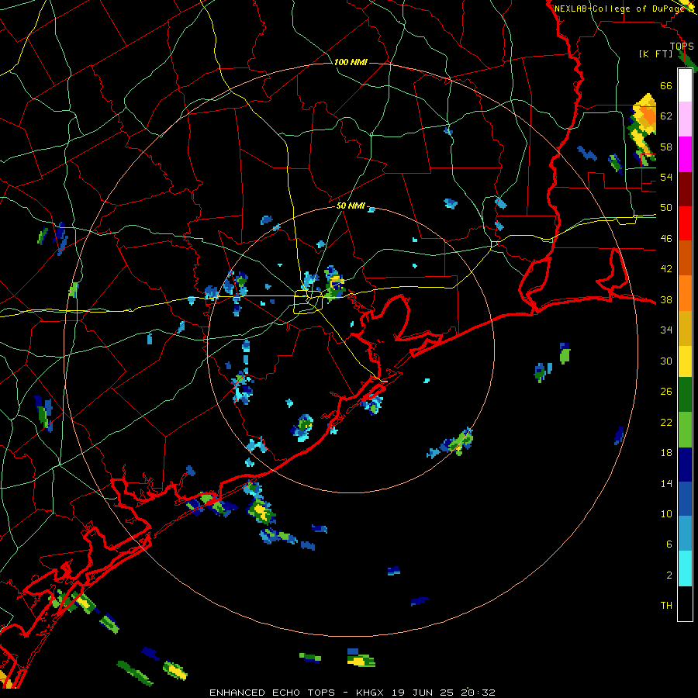Screen dimensions: 698x698
Task: Click the light green legend swatch
Action: (685, 430)
